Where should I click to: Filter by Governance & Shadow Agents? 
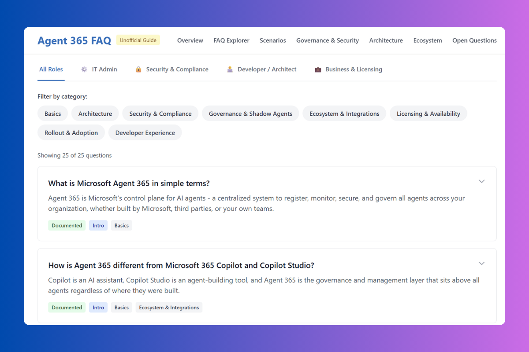pos(250,113)
